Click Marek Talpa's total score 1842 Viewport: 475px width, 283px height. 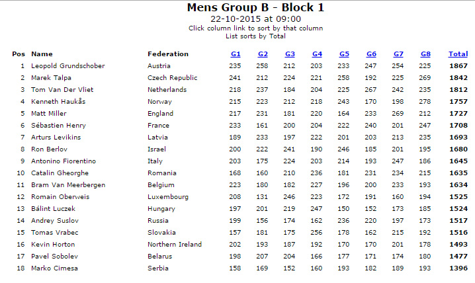458,78
